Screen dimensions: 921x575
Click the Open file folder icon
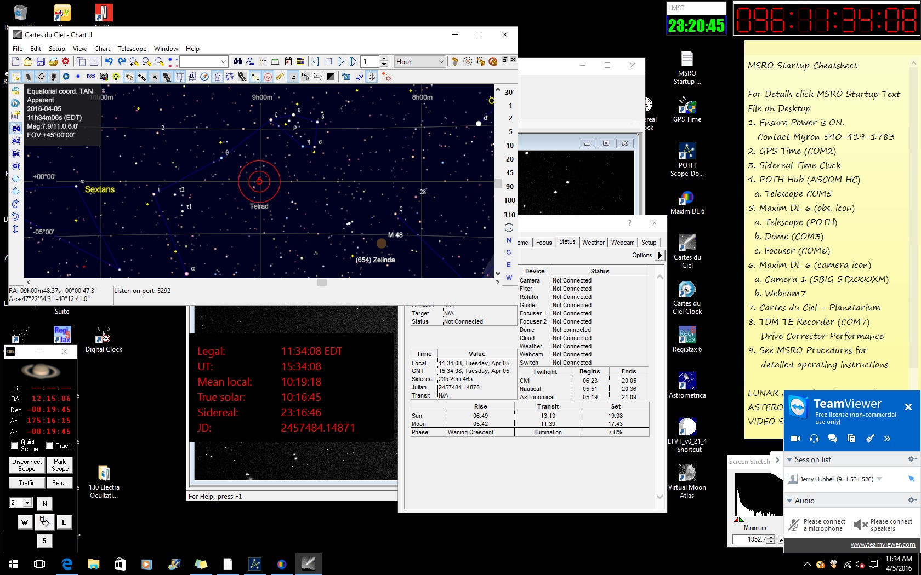pos(28,61)
